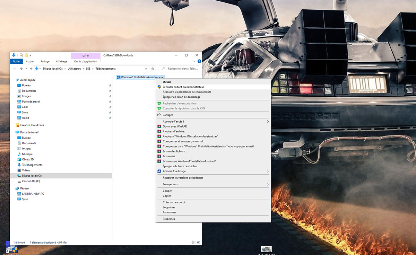Click the quick access properties checkmark icon
This screenshot has width=416, height=255.
(x=21, y=55)
